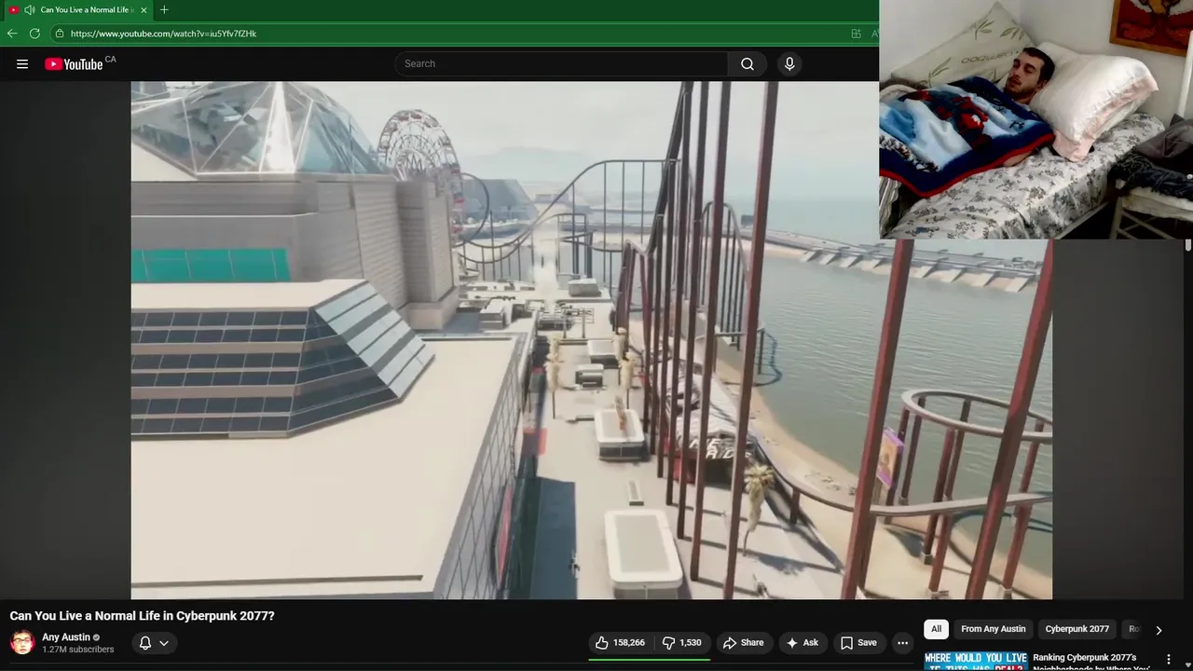
Task: Like the video with 158,266 likes
Action: (620, 642)
